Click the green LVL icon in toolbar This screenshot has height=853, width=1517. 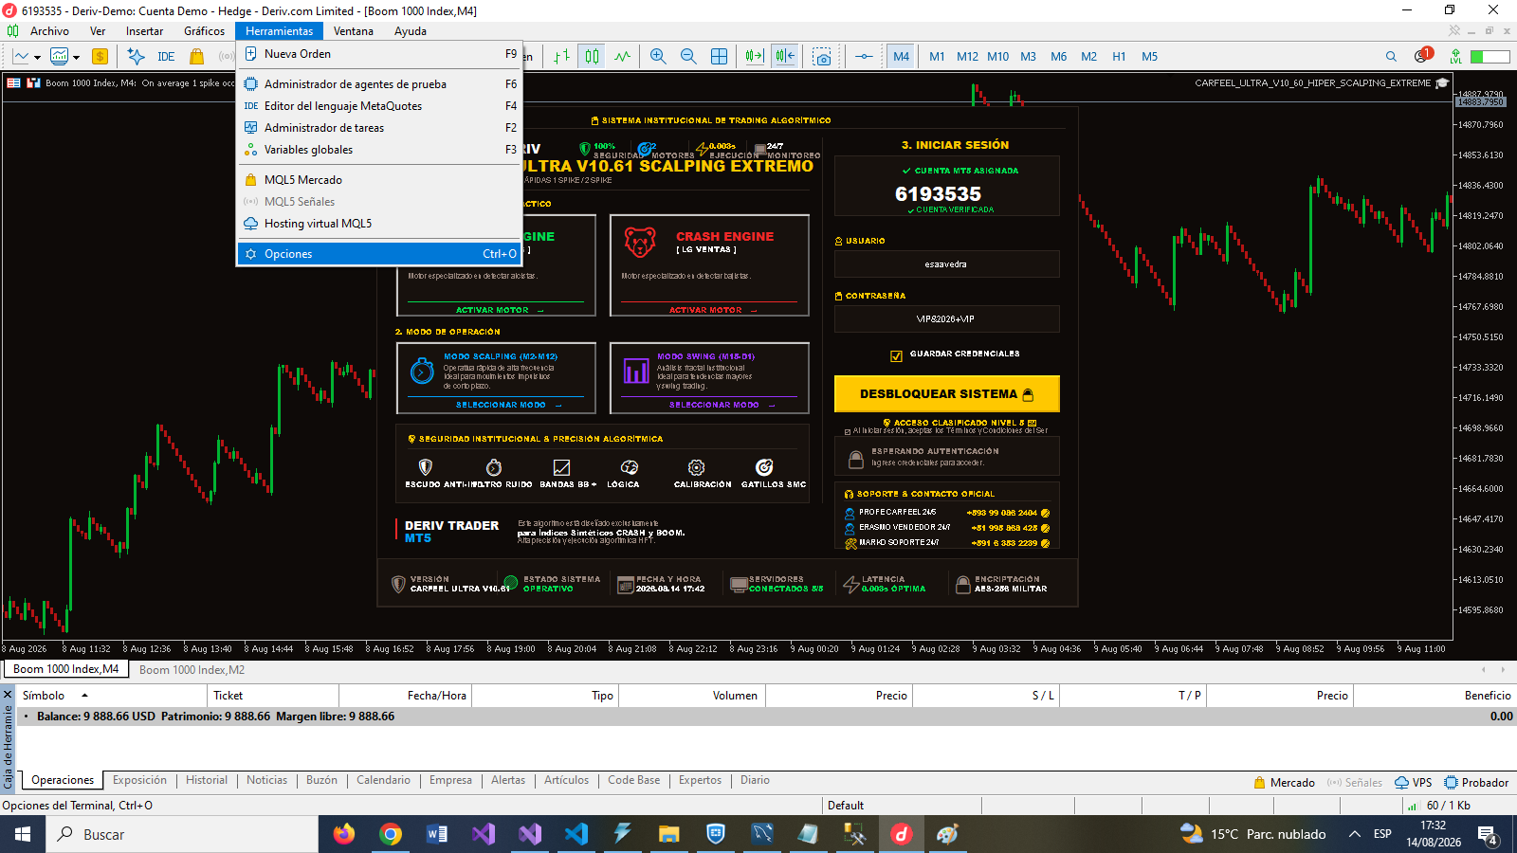tap(1455, 57)
